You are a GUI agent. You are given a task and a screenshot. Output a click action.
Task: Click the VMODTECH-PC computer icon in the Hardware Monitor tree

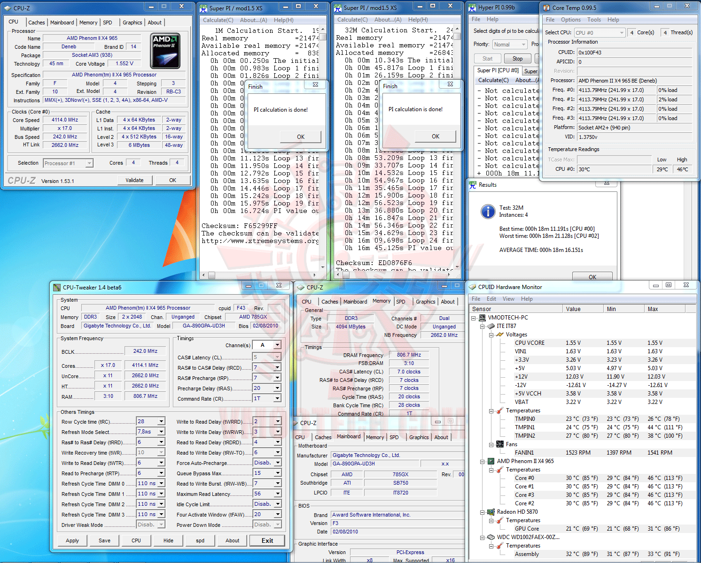tap(483, 318)
